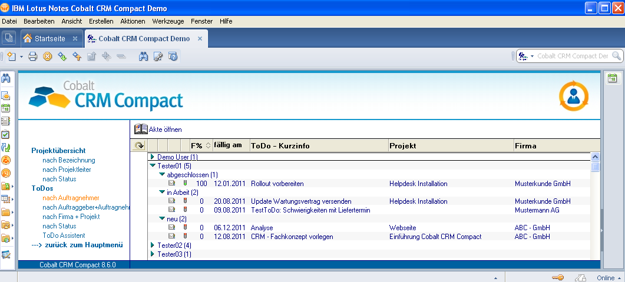Open the Werkzeuge menu
625x282 pixels.
tap(168, 21)
